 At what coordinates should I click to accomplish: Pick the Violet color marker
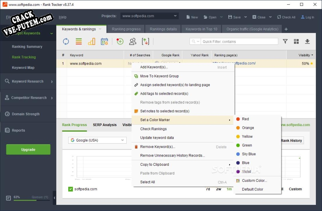(258, 172)
